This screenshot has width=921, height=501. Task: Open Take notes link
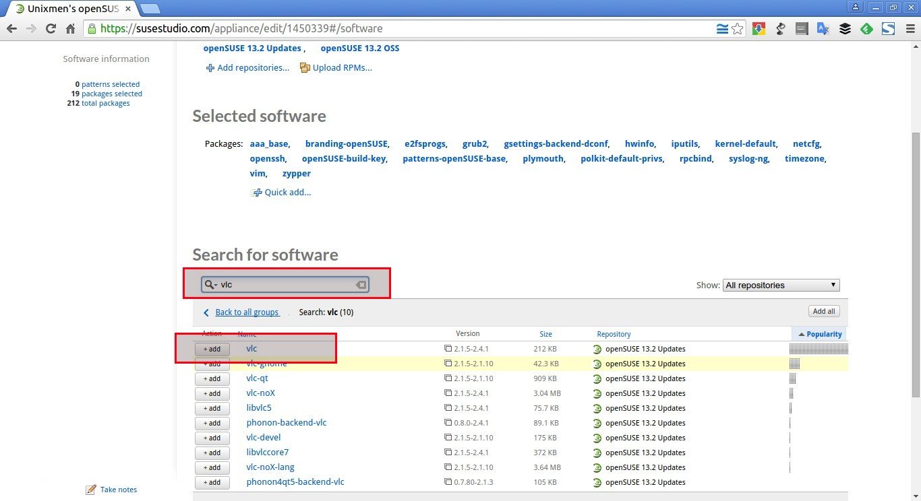click(x=111, y=490)
